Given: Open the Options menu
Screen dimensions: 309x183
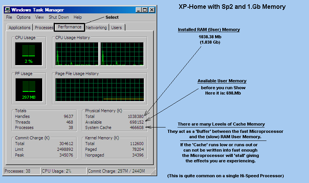Looking at the screenshot, I should coord(23,17).
